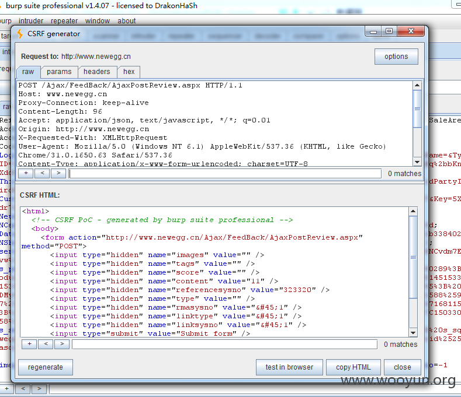The height and width of the screenshot is (397, 461).
Task: Click previous match arrow under CSRF HTML pane
Action: (46, 344)
